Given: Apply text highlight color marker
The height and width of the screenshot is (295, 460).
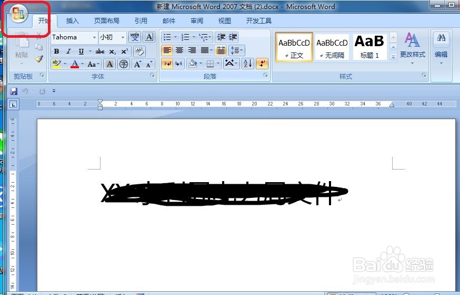Looking at the screenshot, I should (56, 64).
